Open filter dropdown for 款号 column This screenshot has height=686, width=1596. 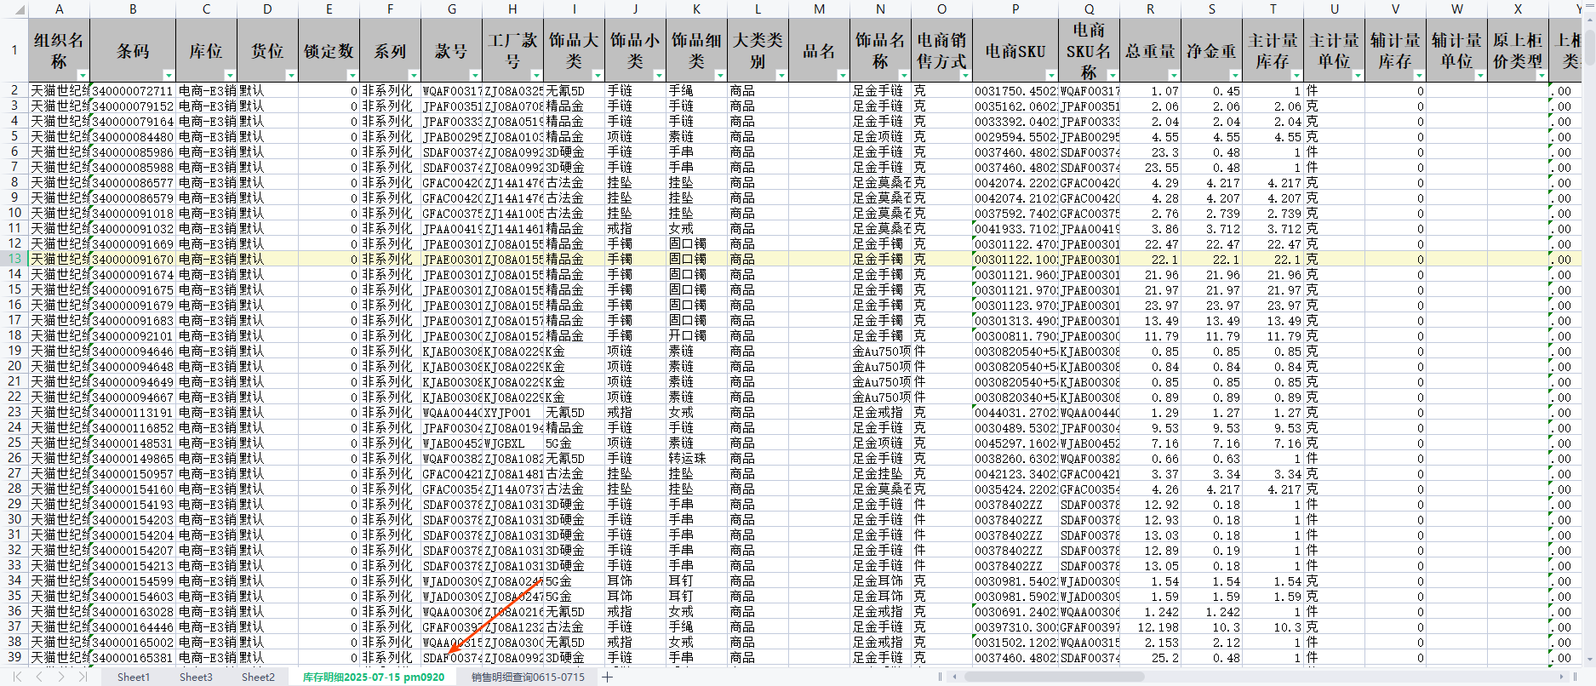click(x=474, y=75)
